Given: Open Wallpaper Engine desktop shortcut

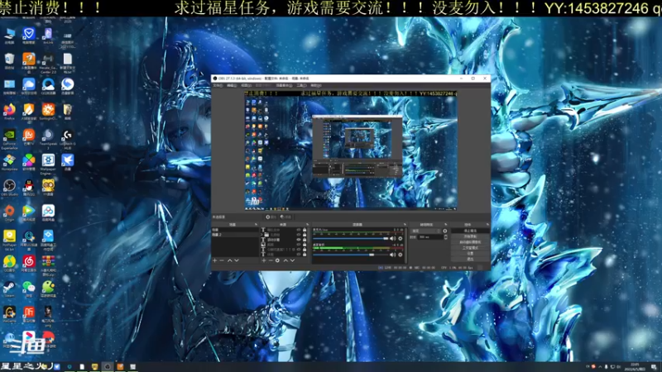Looking at the screenshot, I should coord(48,162).
